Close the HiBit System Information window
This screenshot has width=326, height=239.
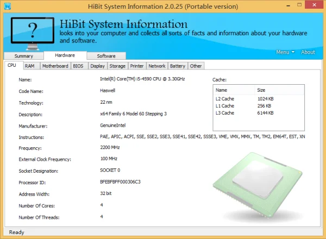315,5
